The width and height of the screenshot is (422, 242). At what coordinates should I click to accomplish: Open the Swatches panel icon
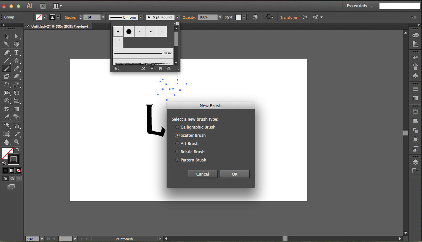(x=415, y=58)
